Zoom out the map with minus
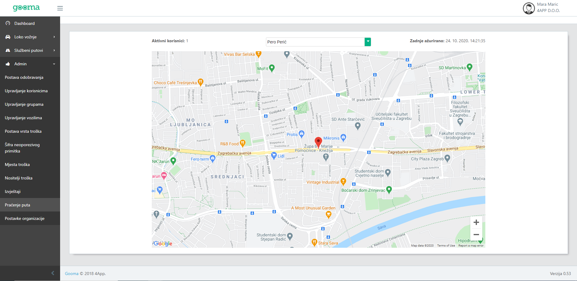Viewport: 577px width, 281px height. tap(476, 235)
